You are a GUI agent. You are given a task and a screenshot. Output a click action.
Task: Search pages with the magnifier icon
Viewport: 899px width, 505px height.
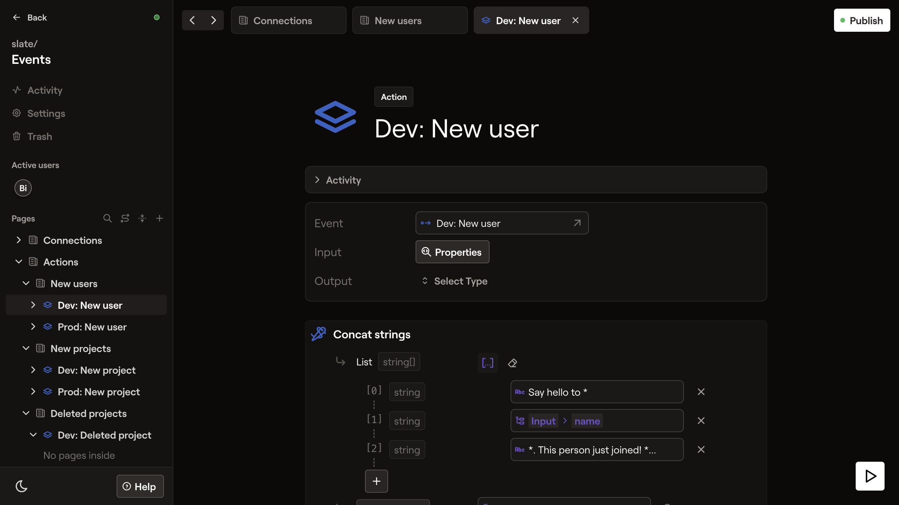click(x=107, y=218)
